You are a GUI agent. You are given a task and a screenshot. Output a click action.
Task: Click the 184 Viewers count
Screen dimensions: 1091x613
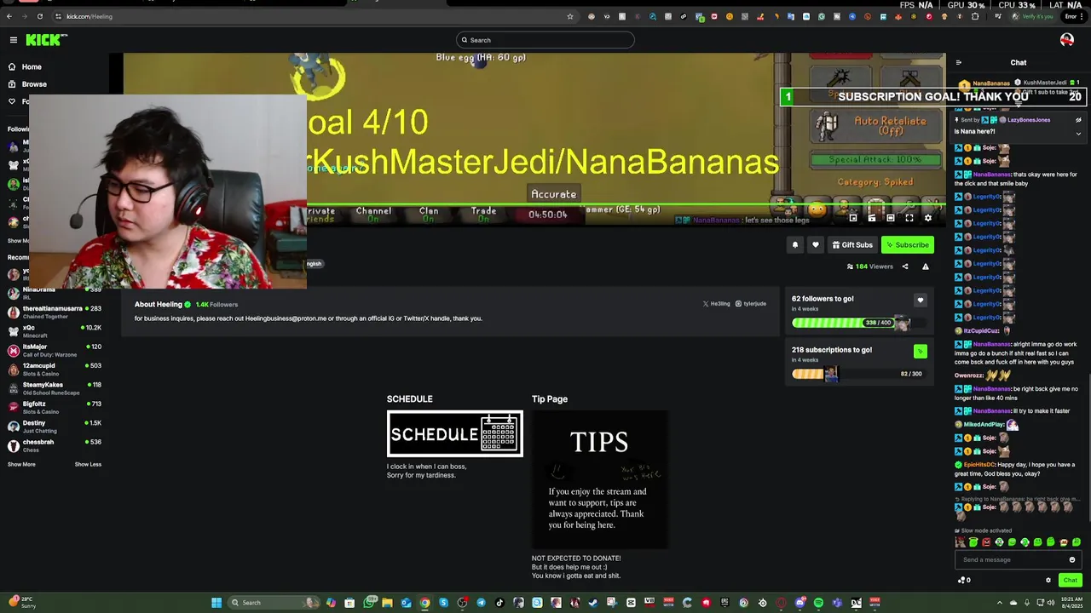click(x=869, y=266)
